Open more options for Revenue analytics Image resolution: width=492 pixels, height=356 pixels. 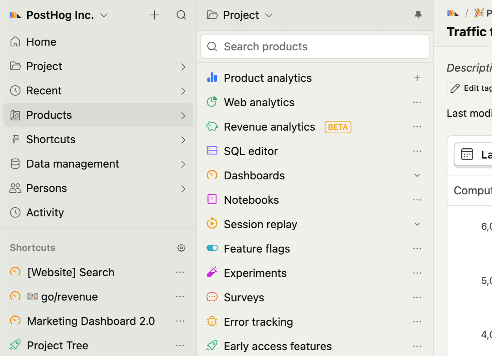(x=417, y=127)
